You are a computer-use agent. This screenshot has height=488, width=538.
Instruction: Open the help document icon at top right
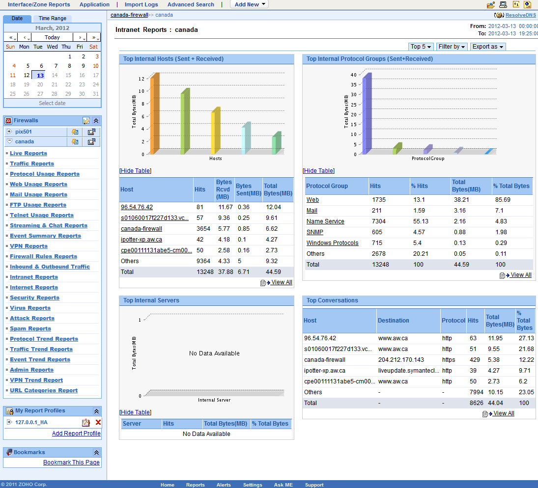[x=527, y=4]
